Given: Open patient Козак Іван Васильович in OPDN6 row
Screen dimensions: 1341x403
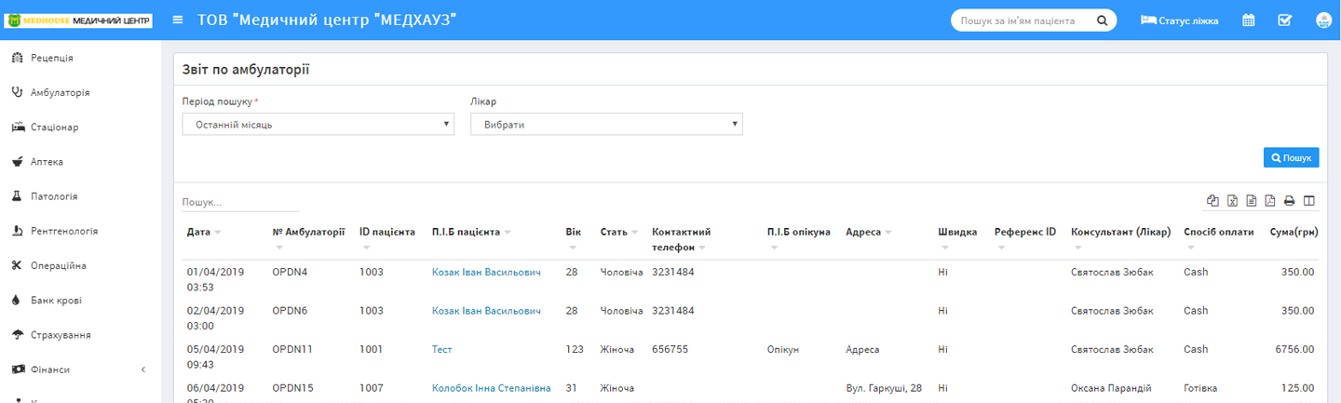Looking at the screenshot, I should click(x=486, y=311).
